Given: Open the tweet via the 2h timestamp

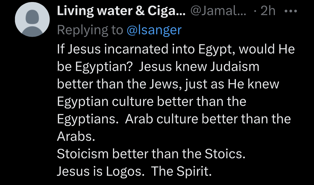Looking at the screenshot, I should (x=267, y=11).
